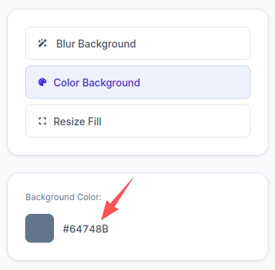Screen dimensions: 275x270
Task: Click the palette icon beside Color Background
Action: (x=42, y=82)
